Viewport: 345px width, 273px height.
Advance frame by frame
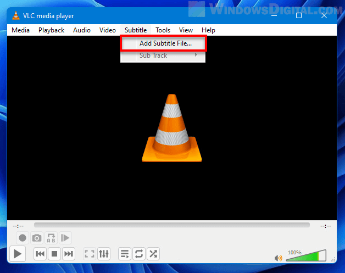pyautogui.click(x=65, y=238)
